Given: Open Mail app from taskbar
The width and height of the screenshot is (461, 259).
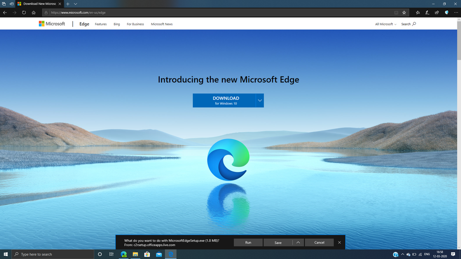Looking at the screenshot, I should 159,254.
